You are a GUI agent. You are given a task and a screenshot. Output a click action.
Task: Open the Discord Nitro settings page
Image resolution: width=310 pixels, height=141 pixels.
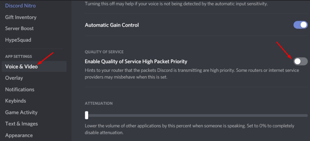20,6
